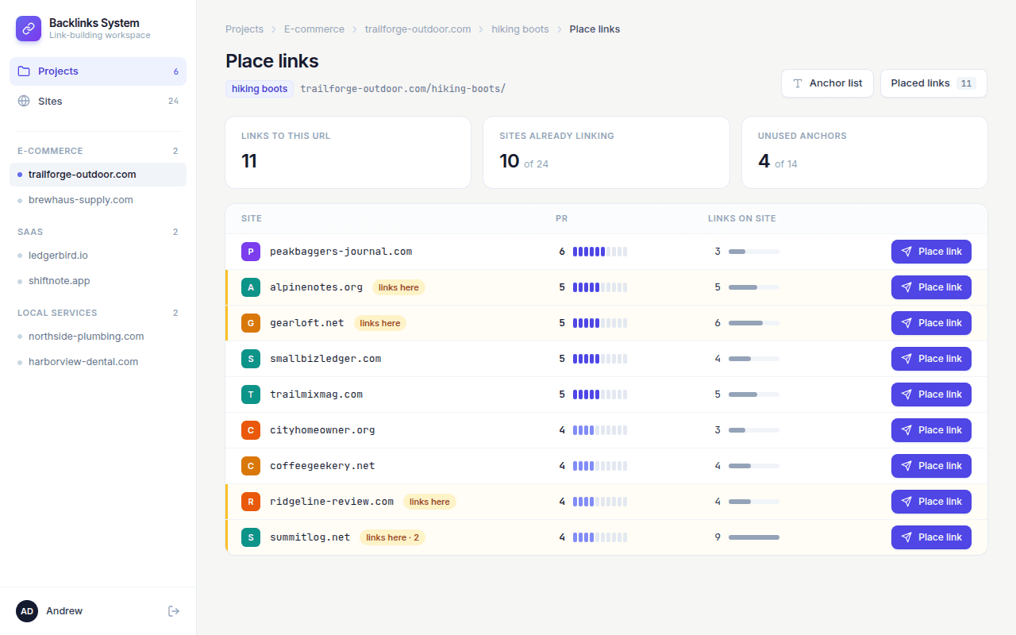Screen dimensions: 1016x635
Task: Click the PR rating bar for peakbaggers-journal.com
Action: tap(600, 252)
